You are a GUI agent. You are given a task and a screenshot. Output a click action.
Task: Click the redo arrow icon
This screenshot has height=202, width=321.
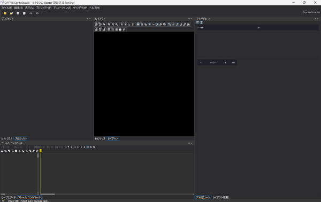click(37, 13)
